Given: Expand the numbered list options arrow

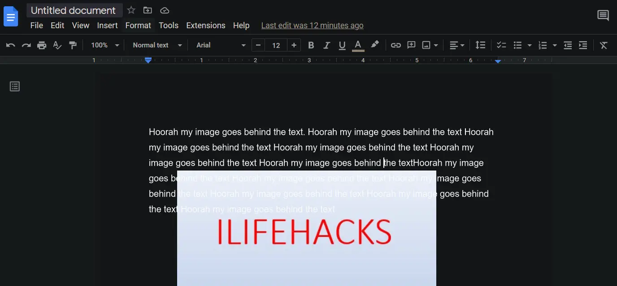Looking at the screenshot, I should pyautogui.click(x=555, y=45).
